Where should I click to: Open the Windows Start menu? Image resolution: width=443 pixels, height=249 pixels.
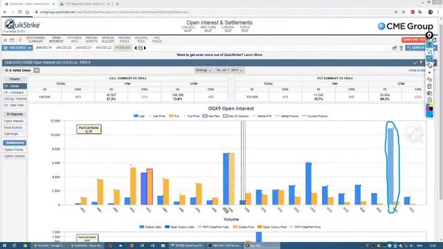coord(4,246)
